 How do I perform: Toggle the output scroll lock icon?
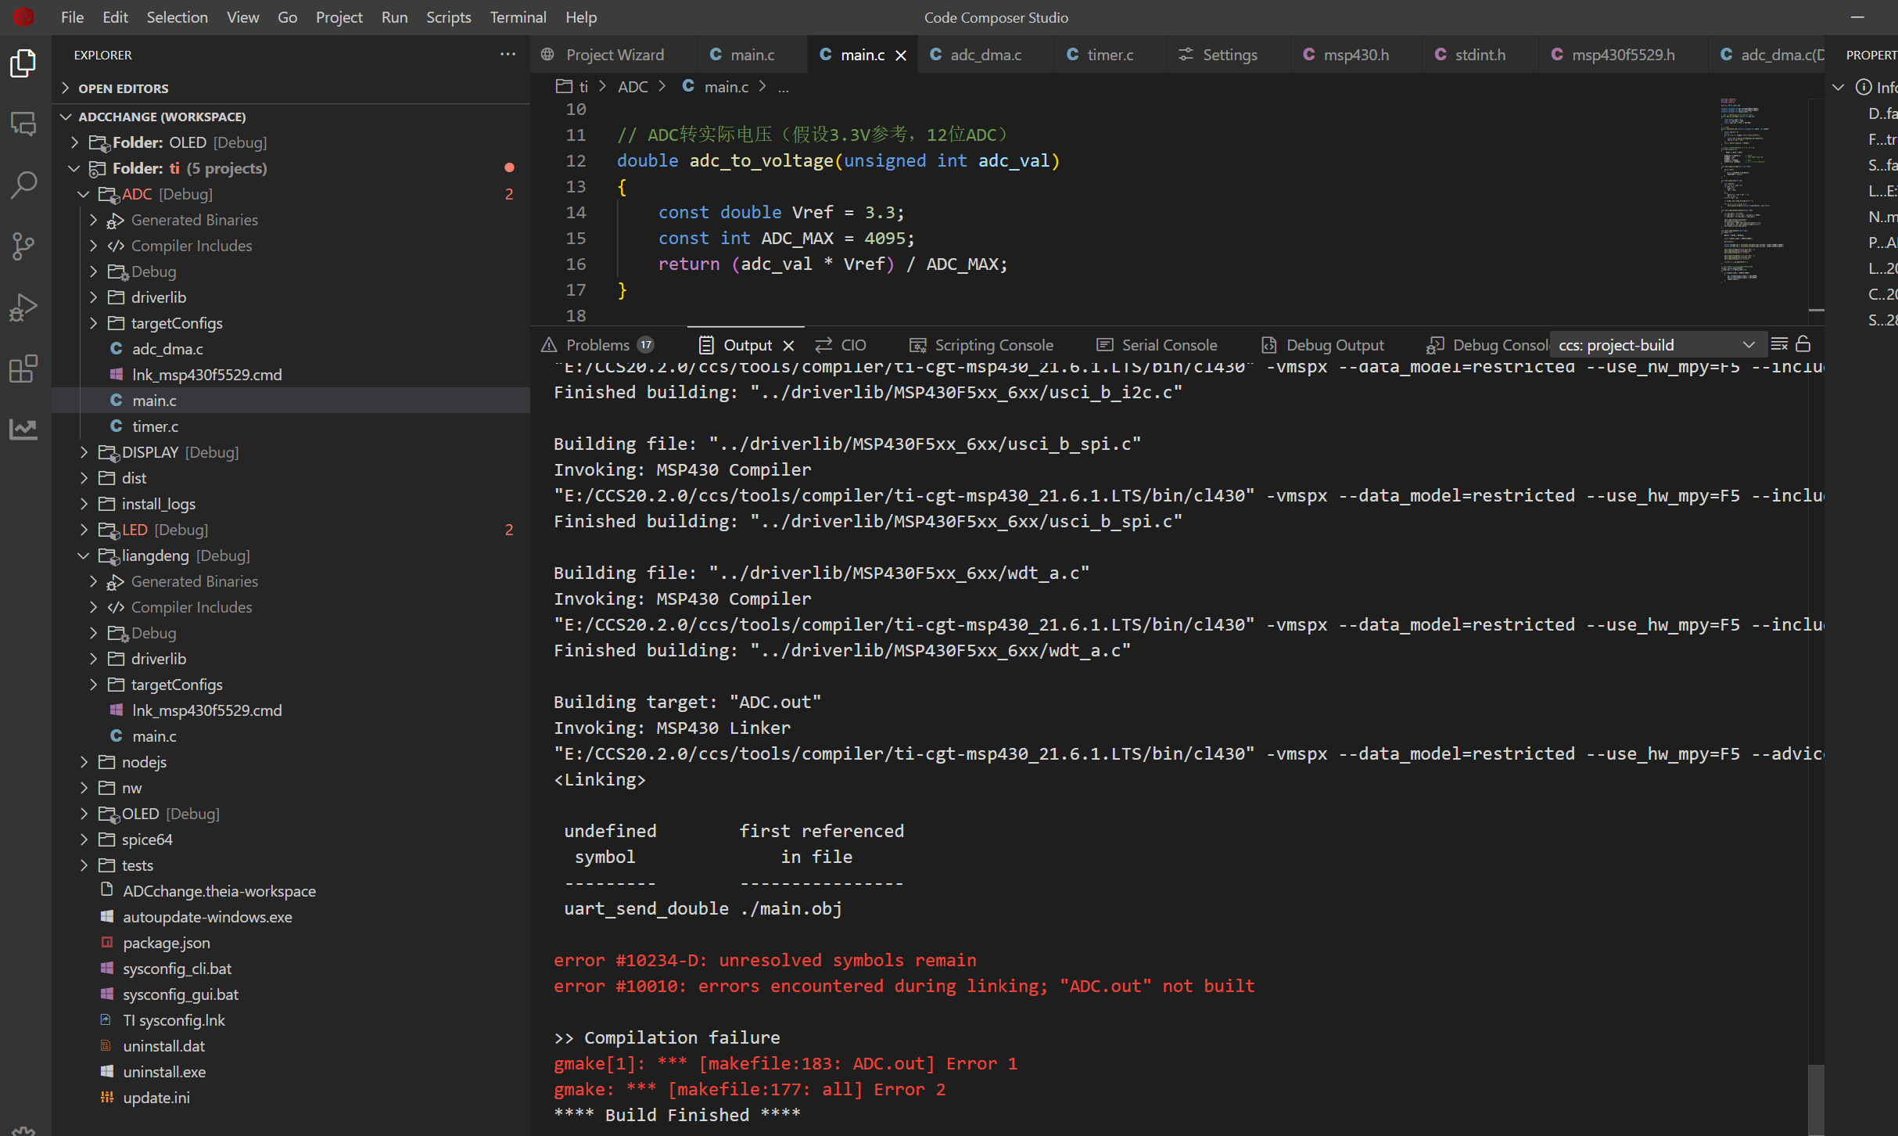coord(1803,344)
